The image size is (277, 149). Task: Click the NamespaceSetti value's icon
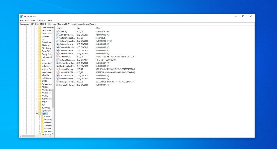[58, 82]
